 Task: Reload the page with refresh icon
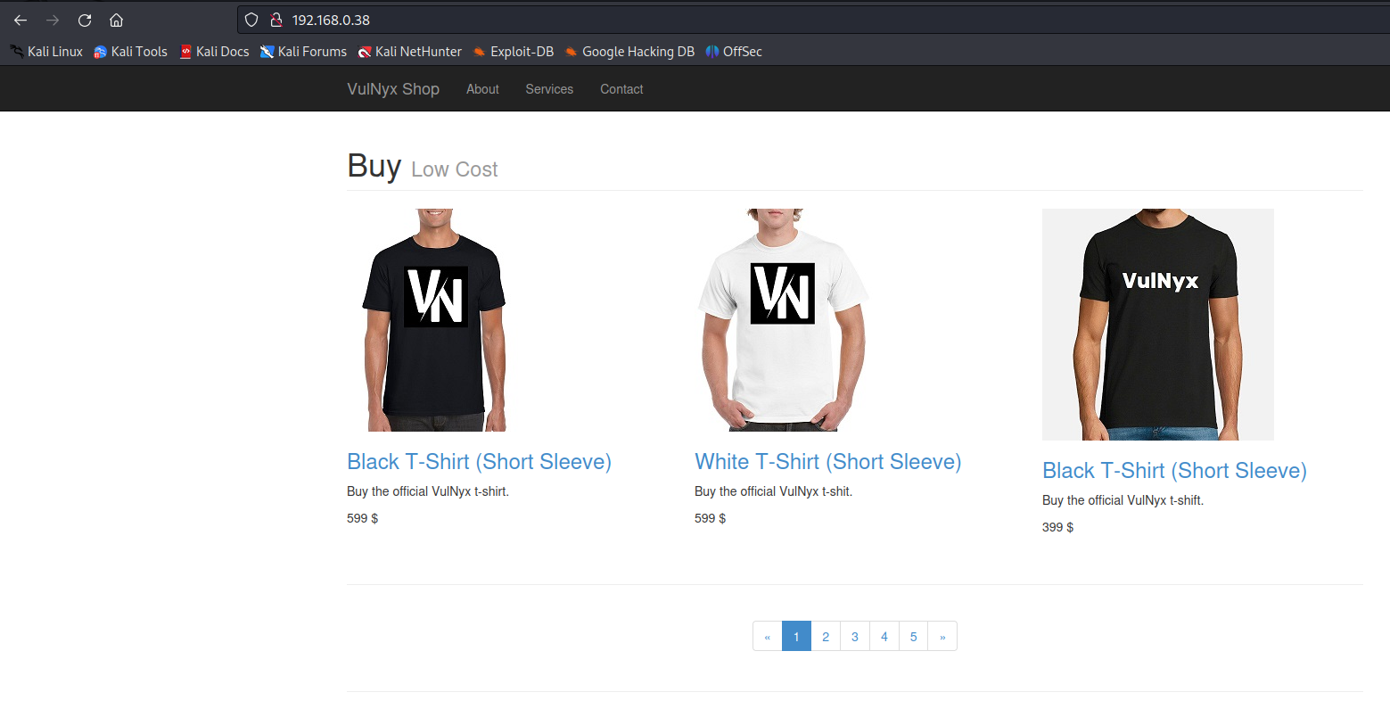point(85,20)
